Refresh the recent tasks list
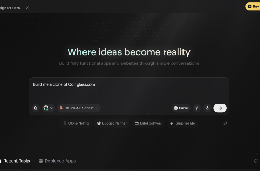Screen dimensions: 260x171 256,161
